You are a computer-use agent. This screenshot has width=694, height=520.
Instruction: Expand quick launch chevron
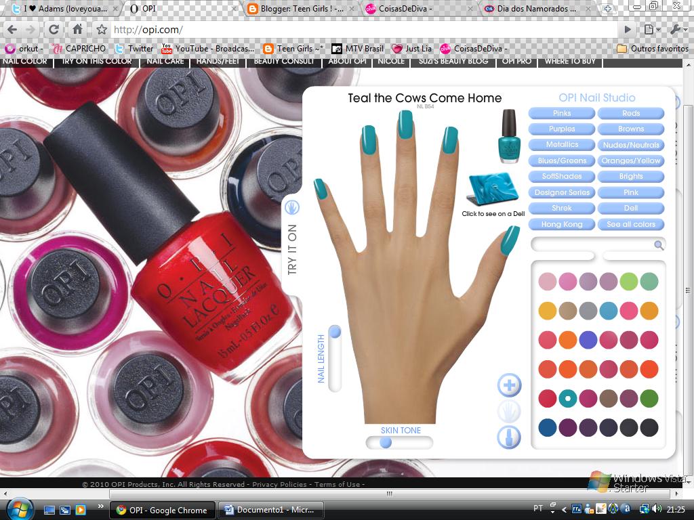tap(101, 506)
